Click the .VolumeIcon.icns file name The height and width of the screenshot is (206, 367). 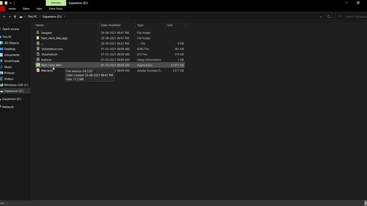click(x=52, y=49)
